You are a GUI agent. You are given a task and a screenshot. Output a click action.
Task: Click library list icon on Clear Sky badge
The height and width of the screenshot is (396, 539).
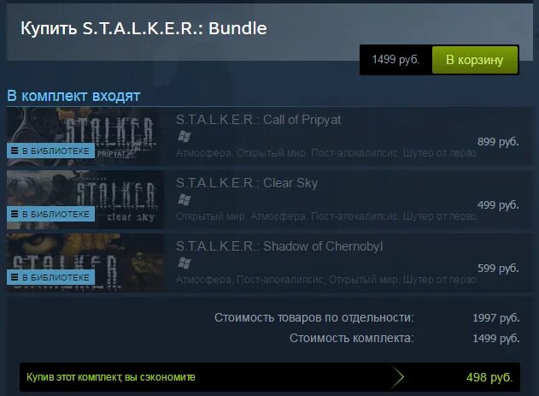15,214
